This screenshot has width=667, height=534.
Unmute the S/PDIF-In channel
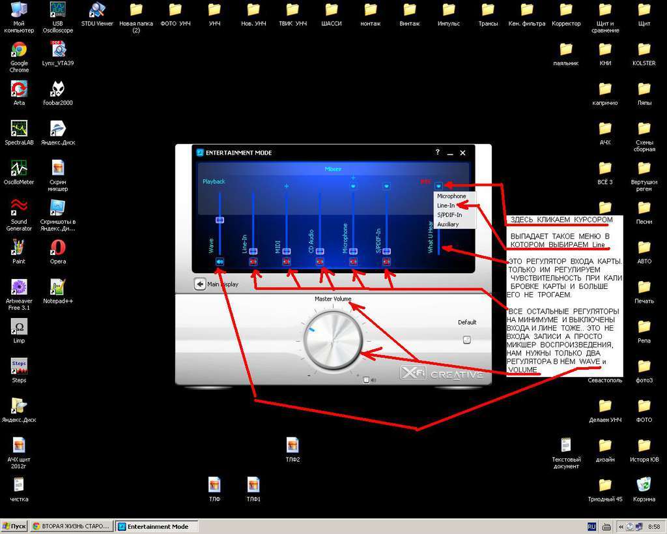pos(386,261)
